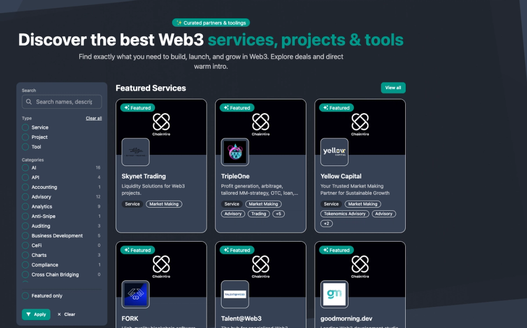Image resolution: width=527 pixels, height=328 pixels.
Task: Open the FORK card title
Action: point(130,319)
